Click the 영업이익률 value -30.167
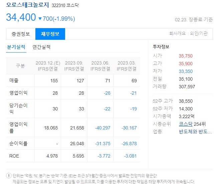The height and width of the screenshot is (184, 217). [x=129, y=128]
